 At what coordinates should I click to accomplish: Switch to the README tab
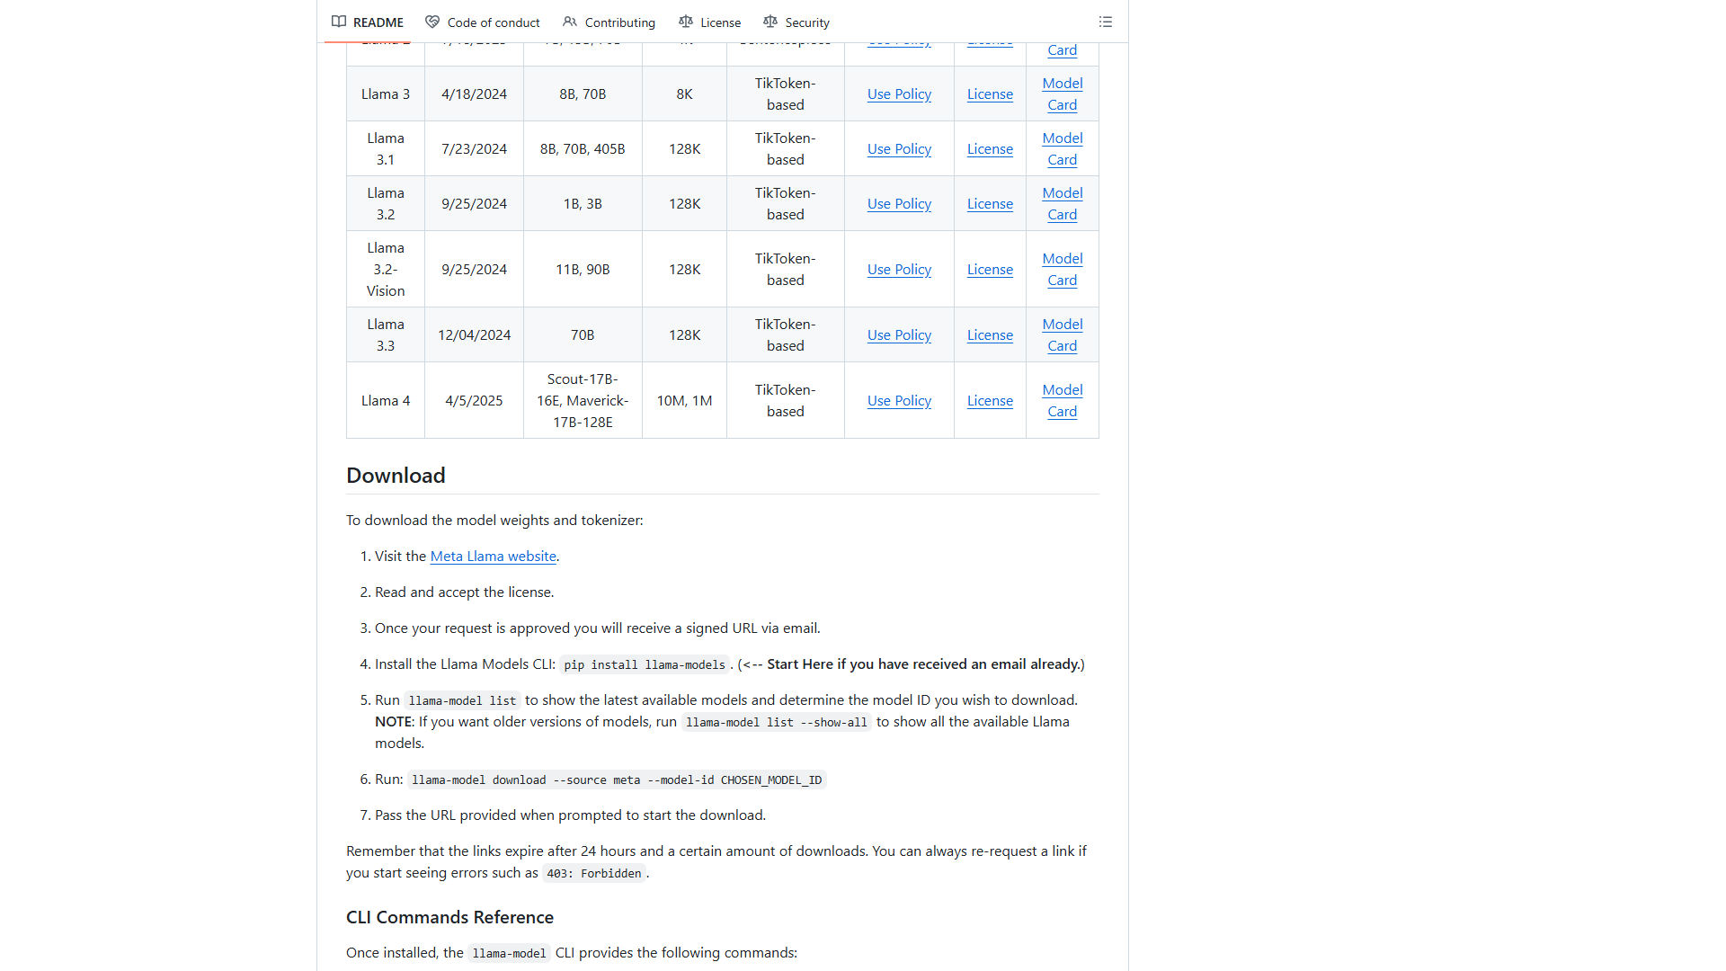368,22
